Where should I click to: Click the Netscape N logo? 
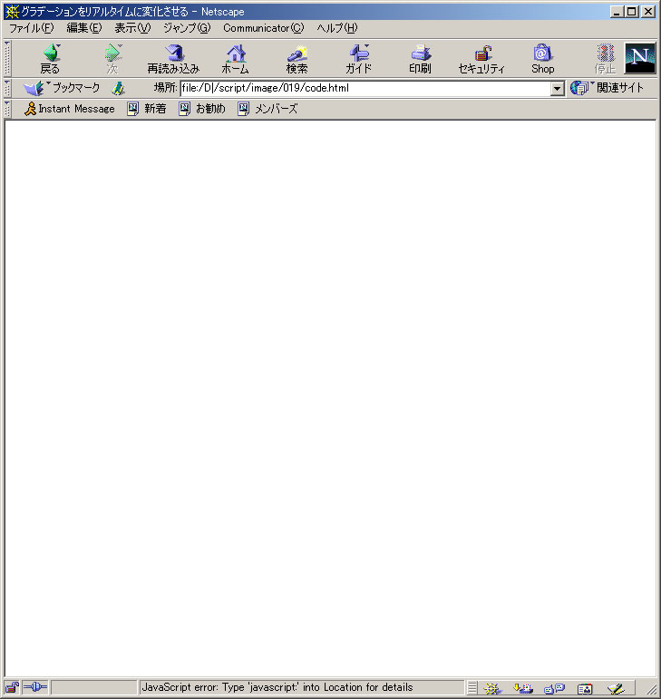click(639, 58)
